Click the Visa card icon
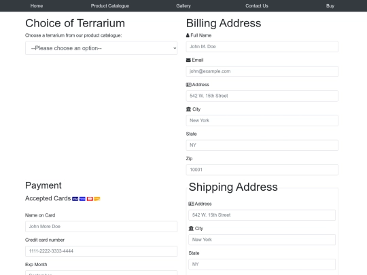Image resolution: width=367 pixels, height=275 pixels. 75,199
